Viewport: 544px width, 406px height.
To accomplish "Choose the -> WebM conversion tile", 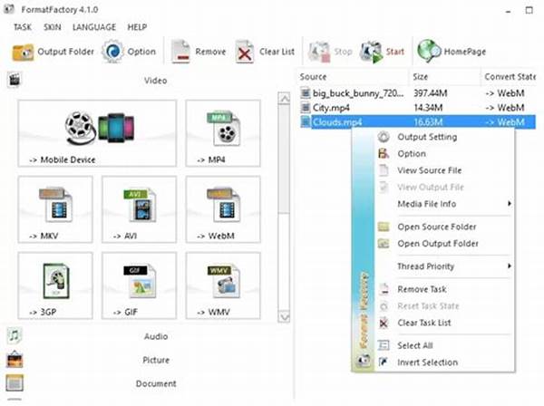I will pyautogui.click(x=223, y=209).
